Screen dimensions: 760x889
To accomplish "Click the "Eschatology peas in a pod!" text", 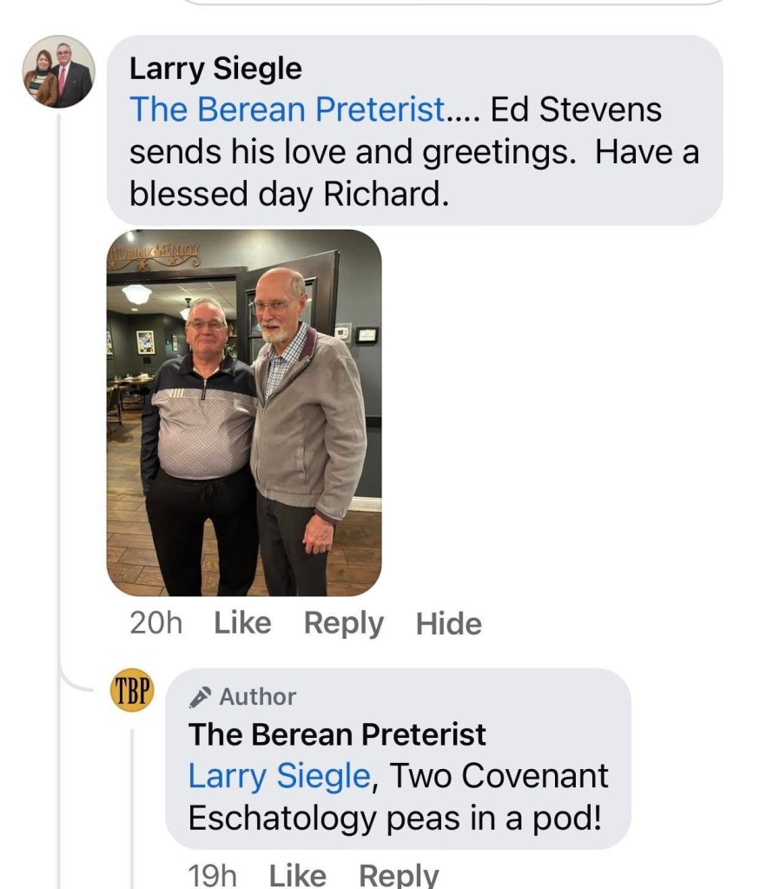I will click(394, 818).
